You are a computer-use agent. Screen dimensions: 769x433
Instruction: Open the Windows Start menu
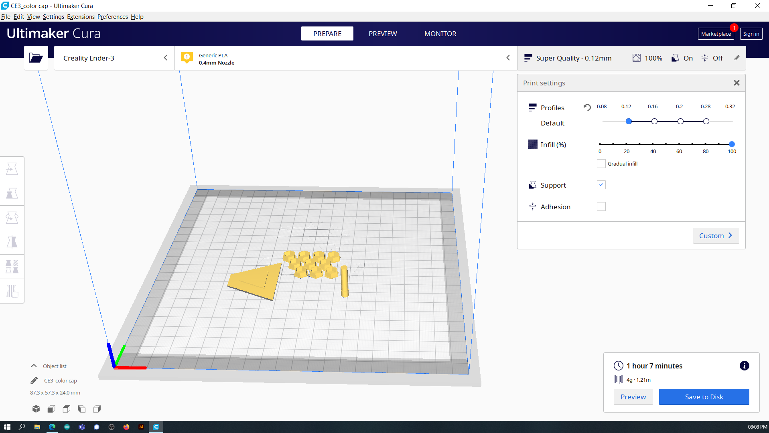point(7,427)
